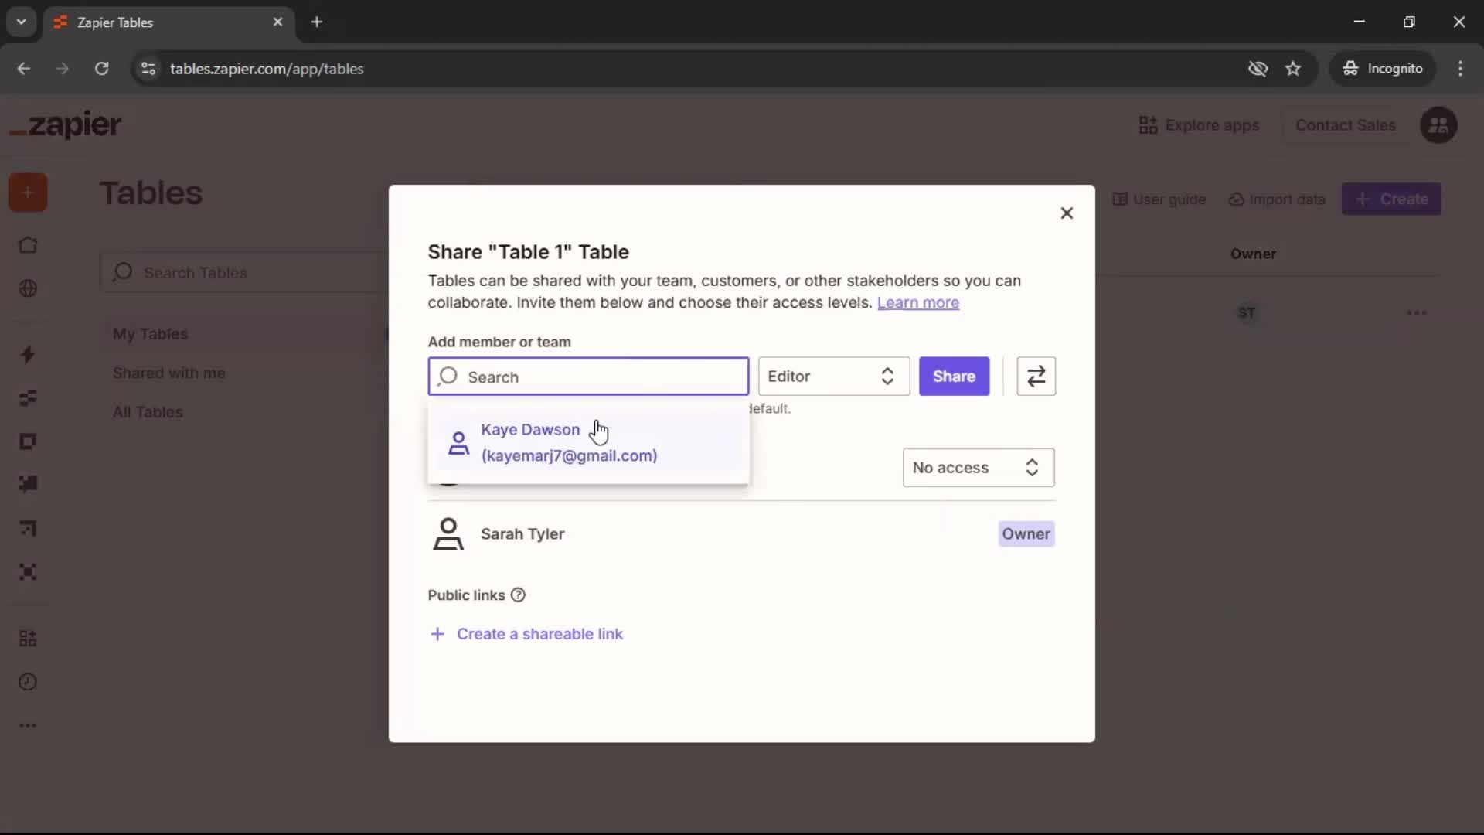Viewport: 1484px width, 835px height.
Task: Click the Owner column header
Action: 1253,254
